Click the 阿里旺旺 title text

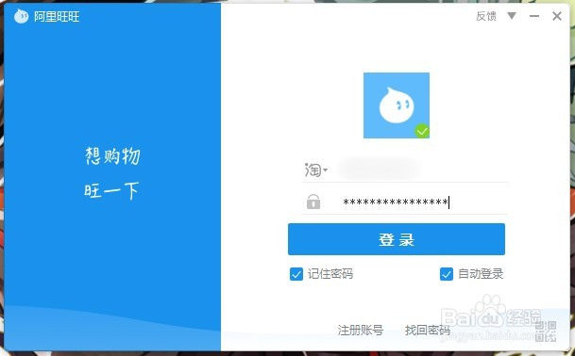pyautogui.click(x=57, y=16)
